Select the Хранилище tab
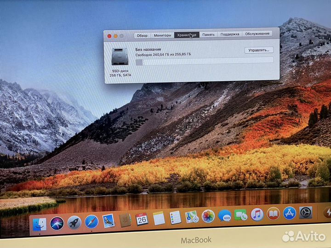Image resolution: width=331 pixels, height=248 pixels. click(187, 35)
